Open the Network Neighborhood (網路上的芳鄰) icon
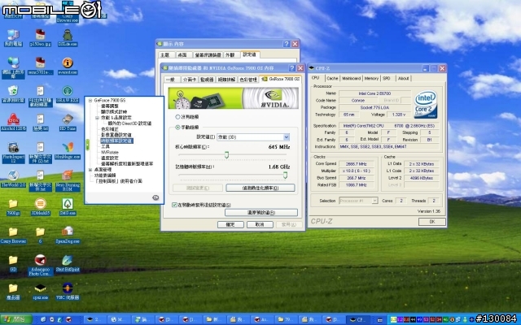The image size is (521, 325). 13,68
